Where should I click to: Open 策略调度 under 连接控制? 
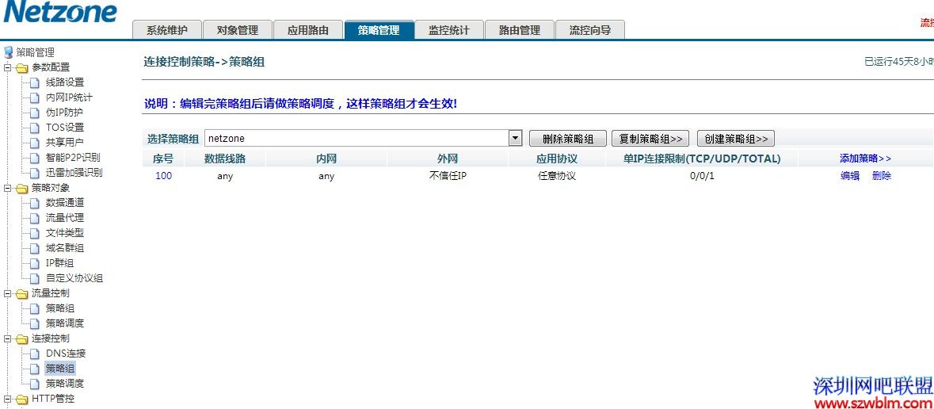click(x=65, y=384)
